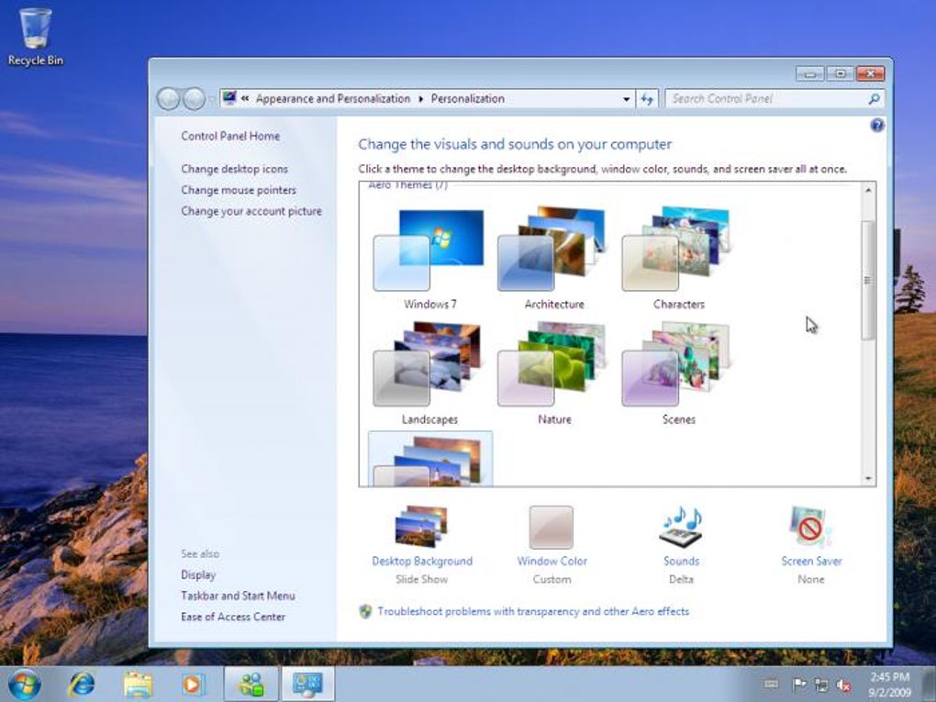Select the Scenes theme
Screen dimensions: 936x702
pos(678,373)
